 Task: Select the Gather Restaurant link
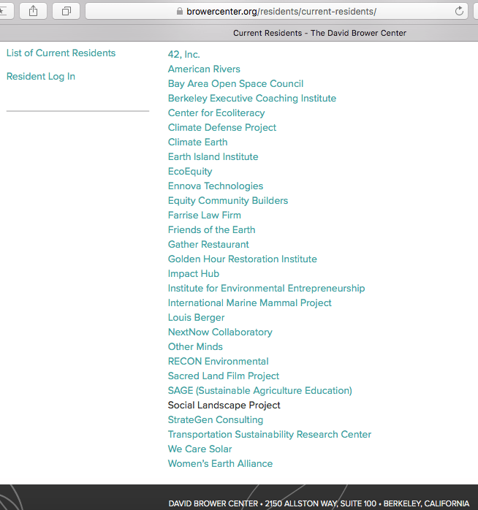208,245
